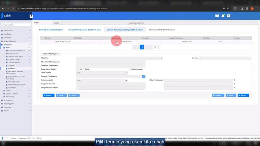260x146 pixels.
Task: Click the Nilai Line stepper arrows
Action: click(x=162, y=58)
